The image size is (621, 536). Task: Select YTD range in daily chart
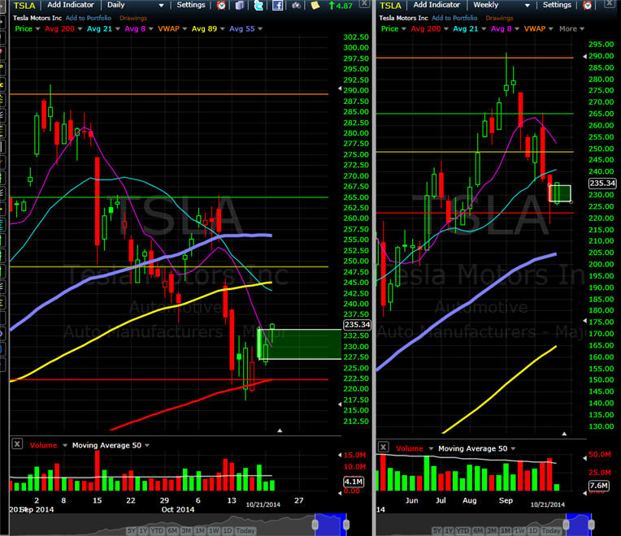(157, 530)
